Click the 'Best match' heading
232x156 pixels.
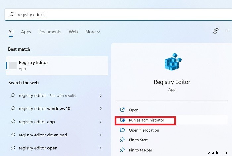click(x=19, y=49)
